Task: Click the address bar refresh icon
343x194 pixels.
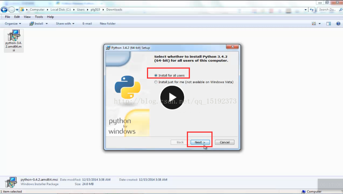Action: click(312, 10)
